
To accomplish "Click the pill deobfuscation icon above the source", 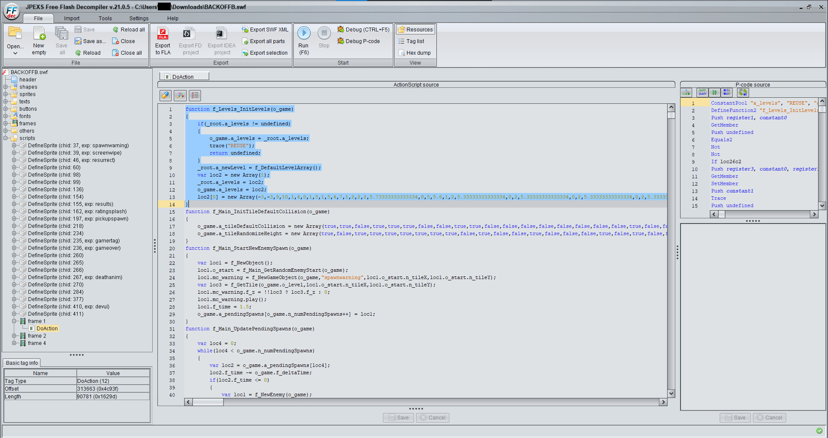I will (165, 95).
